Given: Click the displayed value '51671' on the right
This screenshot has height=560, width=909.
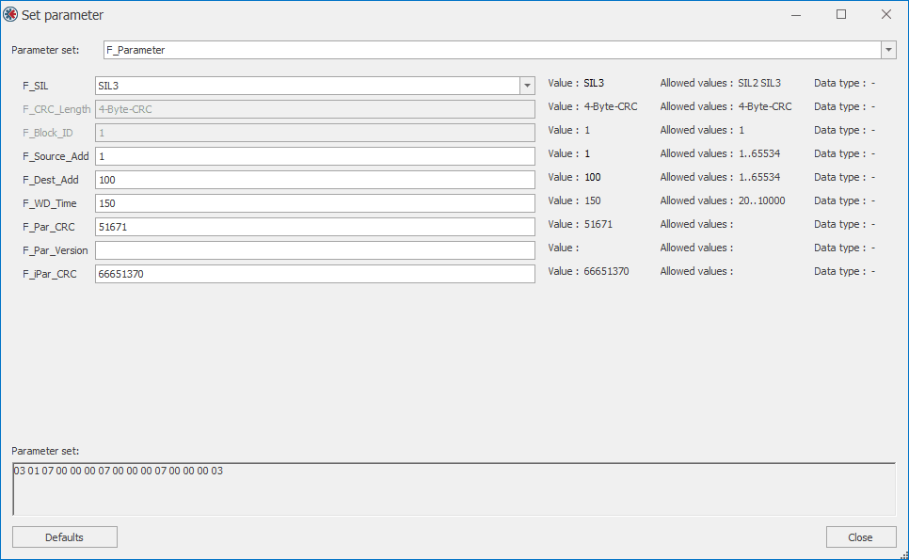Looking at the screenshot, I should (598, 224).
